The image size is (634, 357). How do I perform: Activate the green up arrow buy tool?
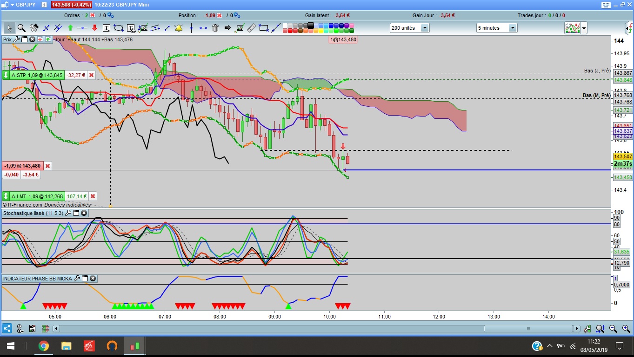coord(70,28)
